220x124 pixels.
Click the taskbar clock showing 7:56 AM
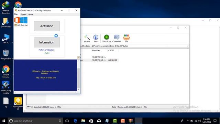[x=207, y=121]
